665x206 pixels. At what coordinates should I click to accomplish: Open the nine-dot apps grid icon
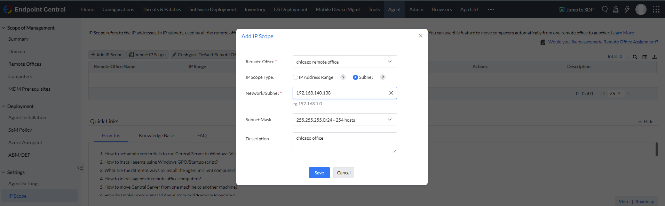coord(656,9)
